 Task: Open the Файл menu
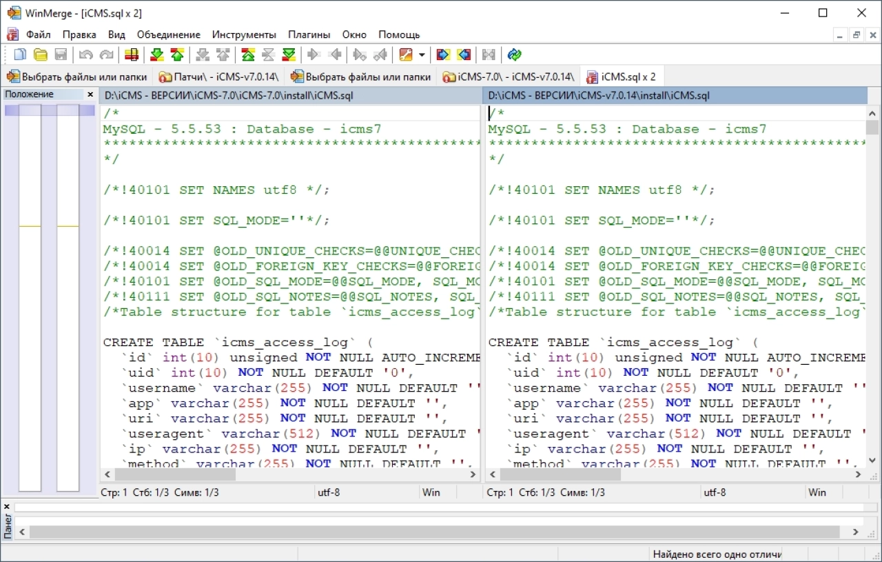tap(39, 34)
